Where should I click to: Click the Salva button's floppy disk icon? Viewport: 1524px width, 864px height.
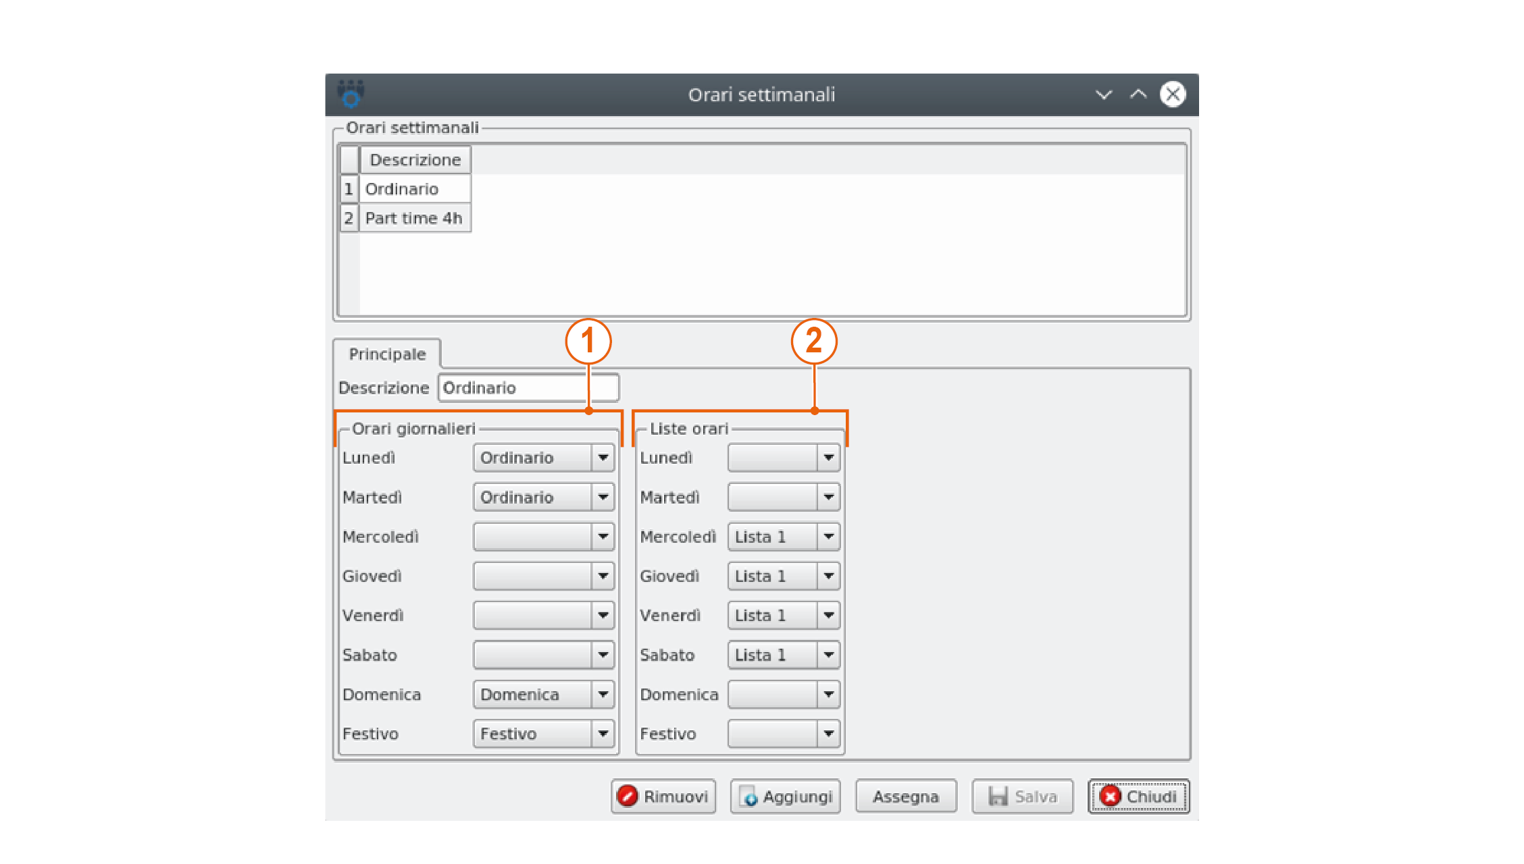pos(998,796)
